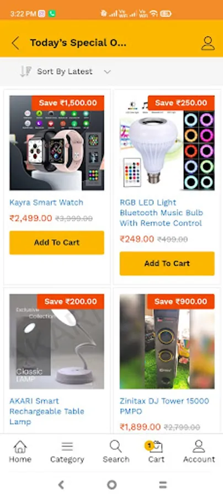This screenshot has width=223, height=498.
Task: Expand the Sort By Latest dropdown chevron
Action: click(108, 72)
